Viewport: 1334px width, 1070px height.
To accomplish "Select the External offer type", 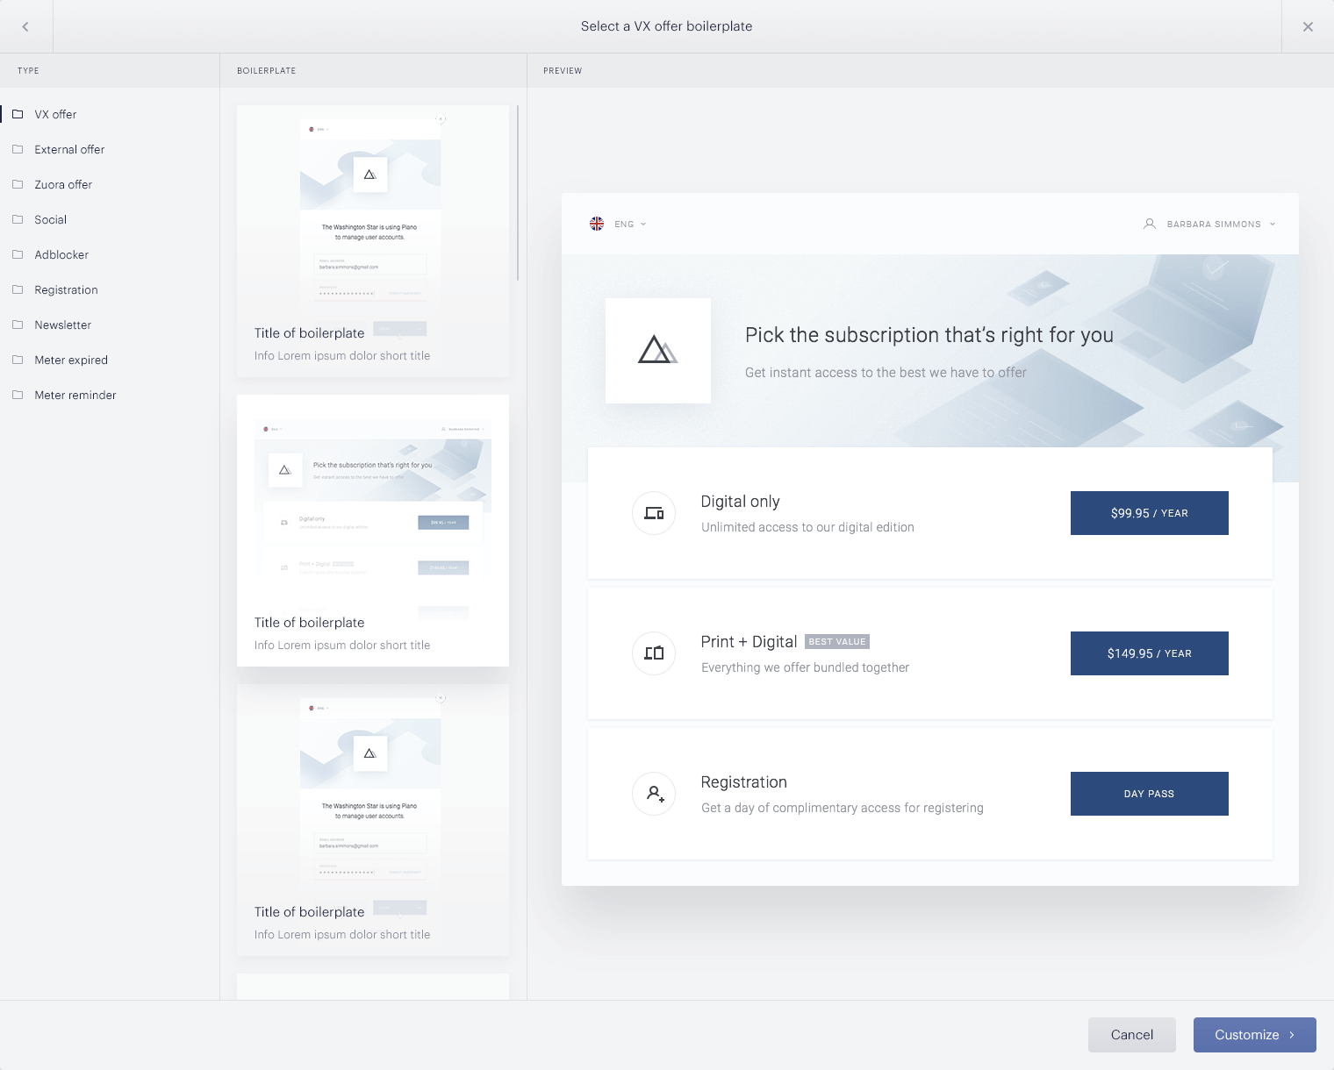I will [x=69, y=149].
